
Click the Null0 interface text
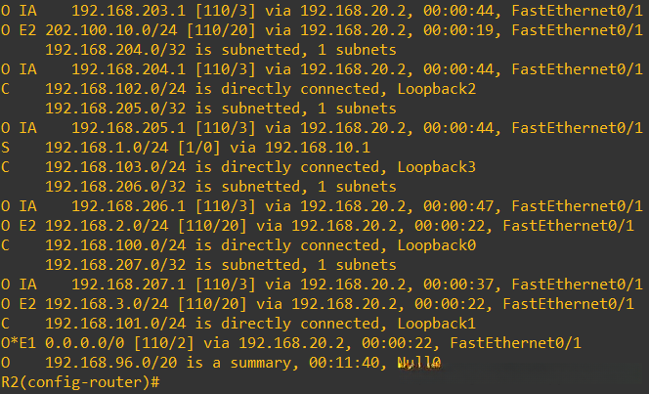420,362
